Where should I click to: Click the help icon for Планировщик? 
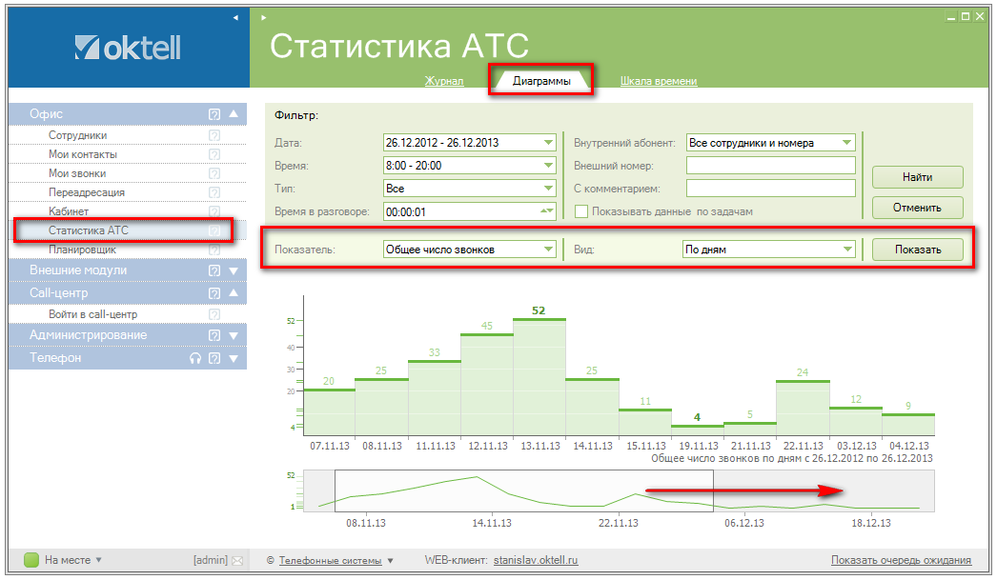(x=214, y=250)
